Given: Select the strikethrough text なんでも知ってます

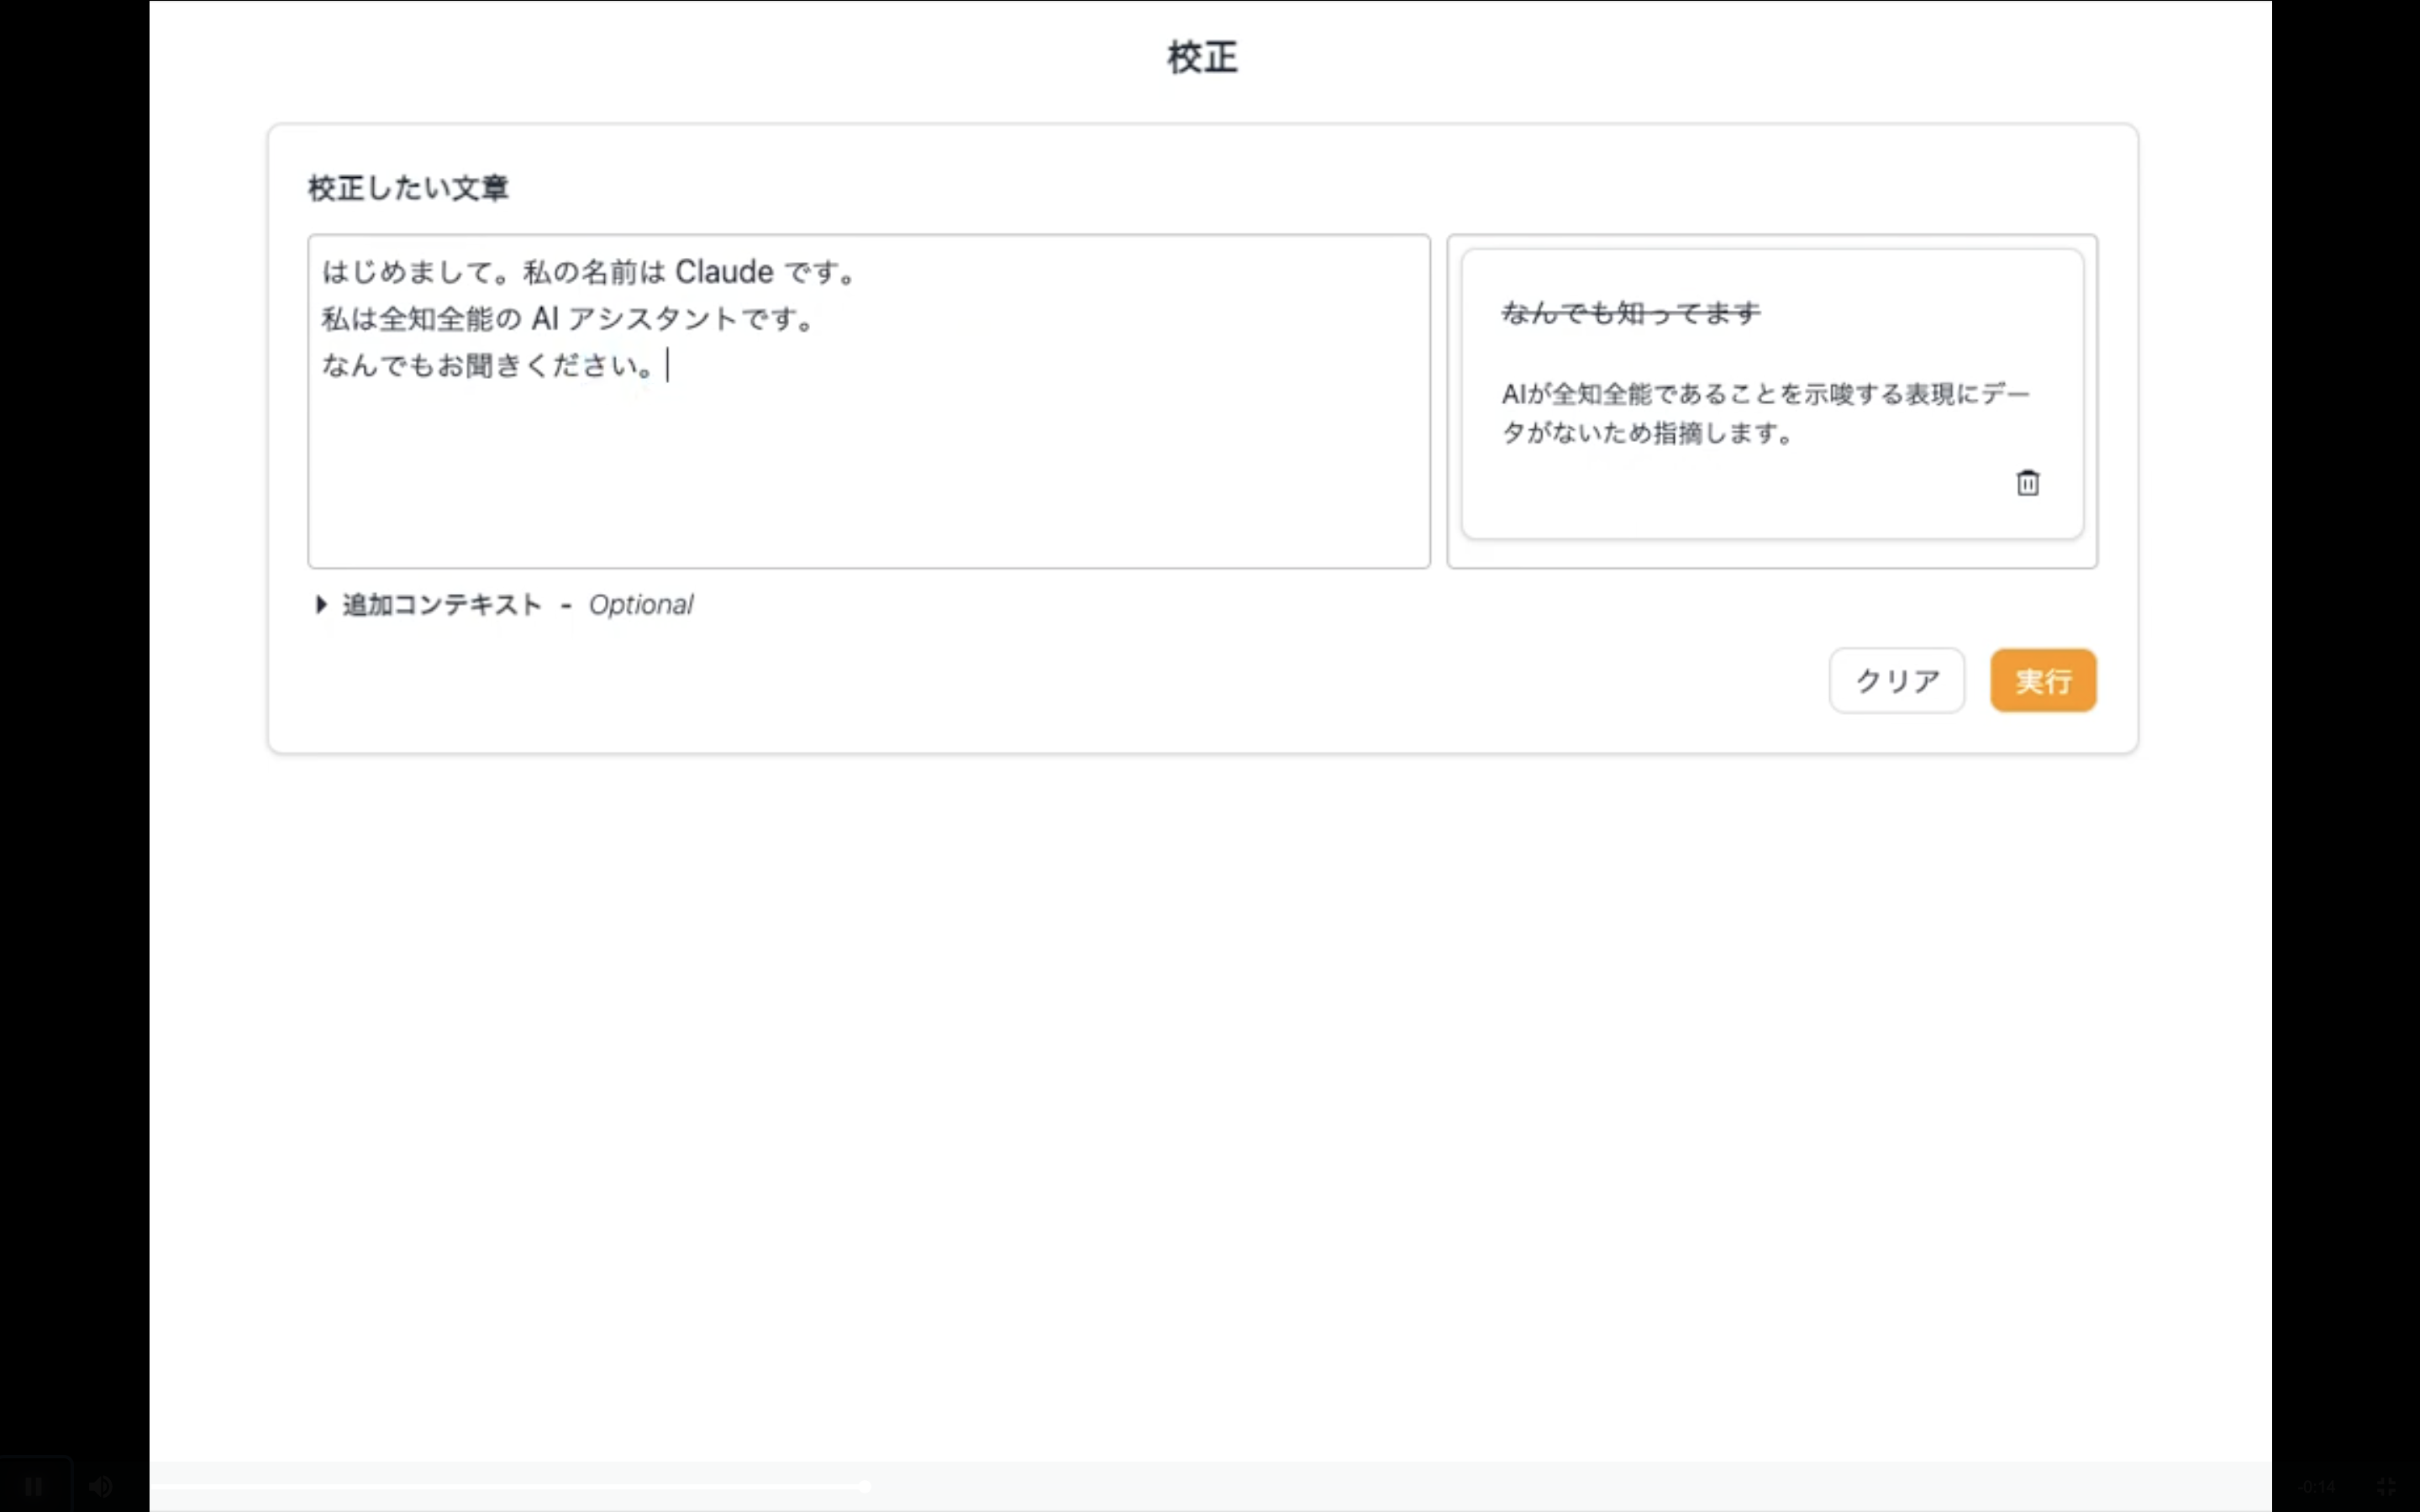Looking at the screenshot, I should pos(1630,312).
